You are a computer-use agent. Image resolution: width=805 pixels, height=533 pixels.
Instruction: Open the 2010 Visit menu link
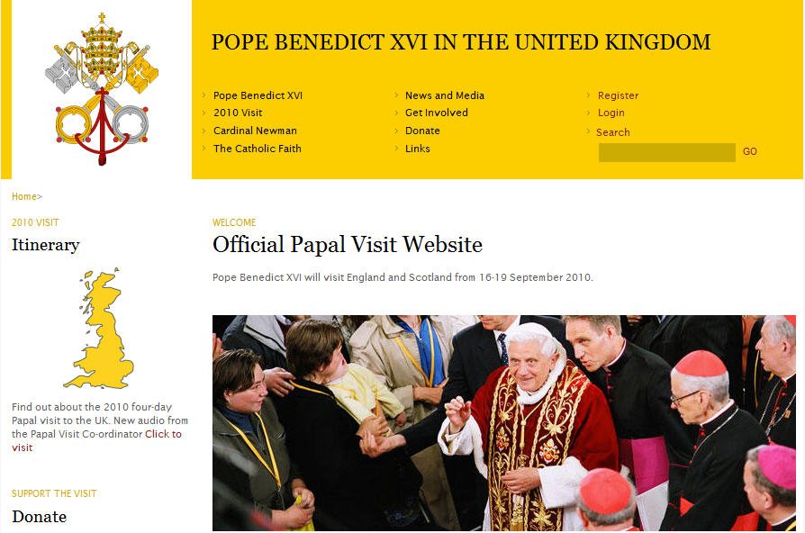pyautogui.click(x=238, y=113)
